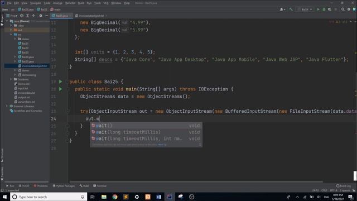
Task: Click the next highlighted error arrow
Action: click(355, 22)
